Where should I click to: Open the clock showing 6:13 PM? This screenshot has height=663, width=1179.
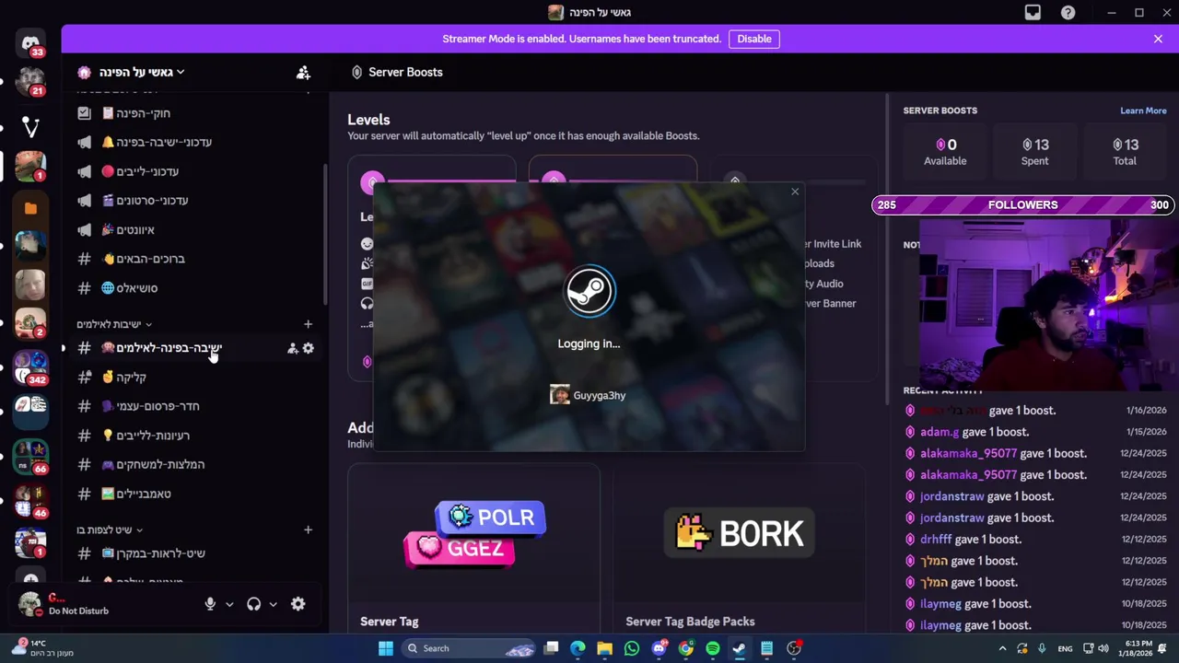point(1138,648)
